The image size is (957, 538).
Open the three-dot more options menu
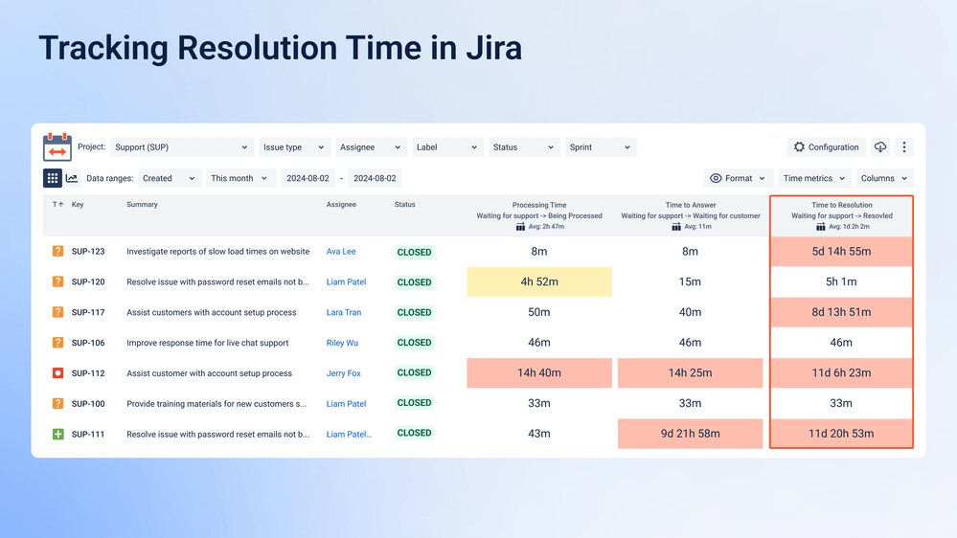[904, 147]
